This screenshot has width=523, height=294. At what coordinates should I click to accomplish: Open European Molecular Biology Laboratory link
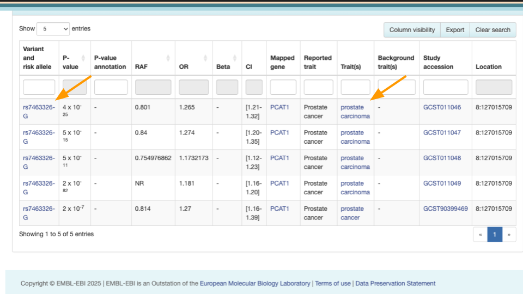(x=255, y=283)
